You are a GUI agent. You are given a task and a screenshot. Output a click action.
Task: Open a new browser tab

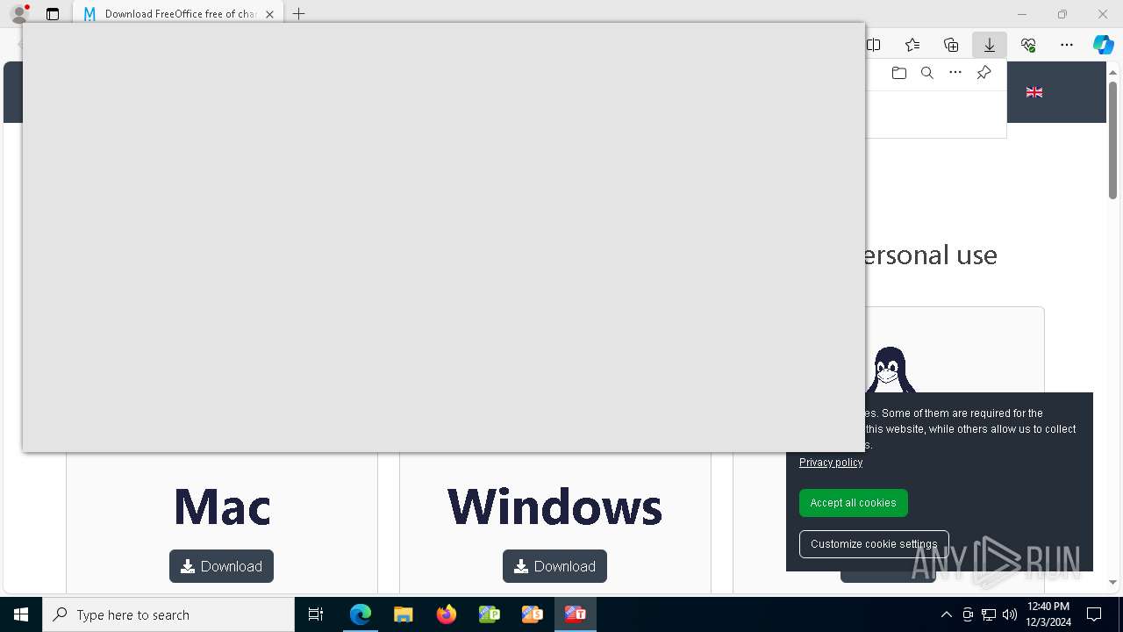[x=298, y=14]
